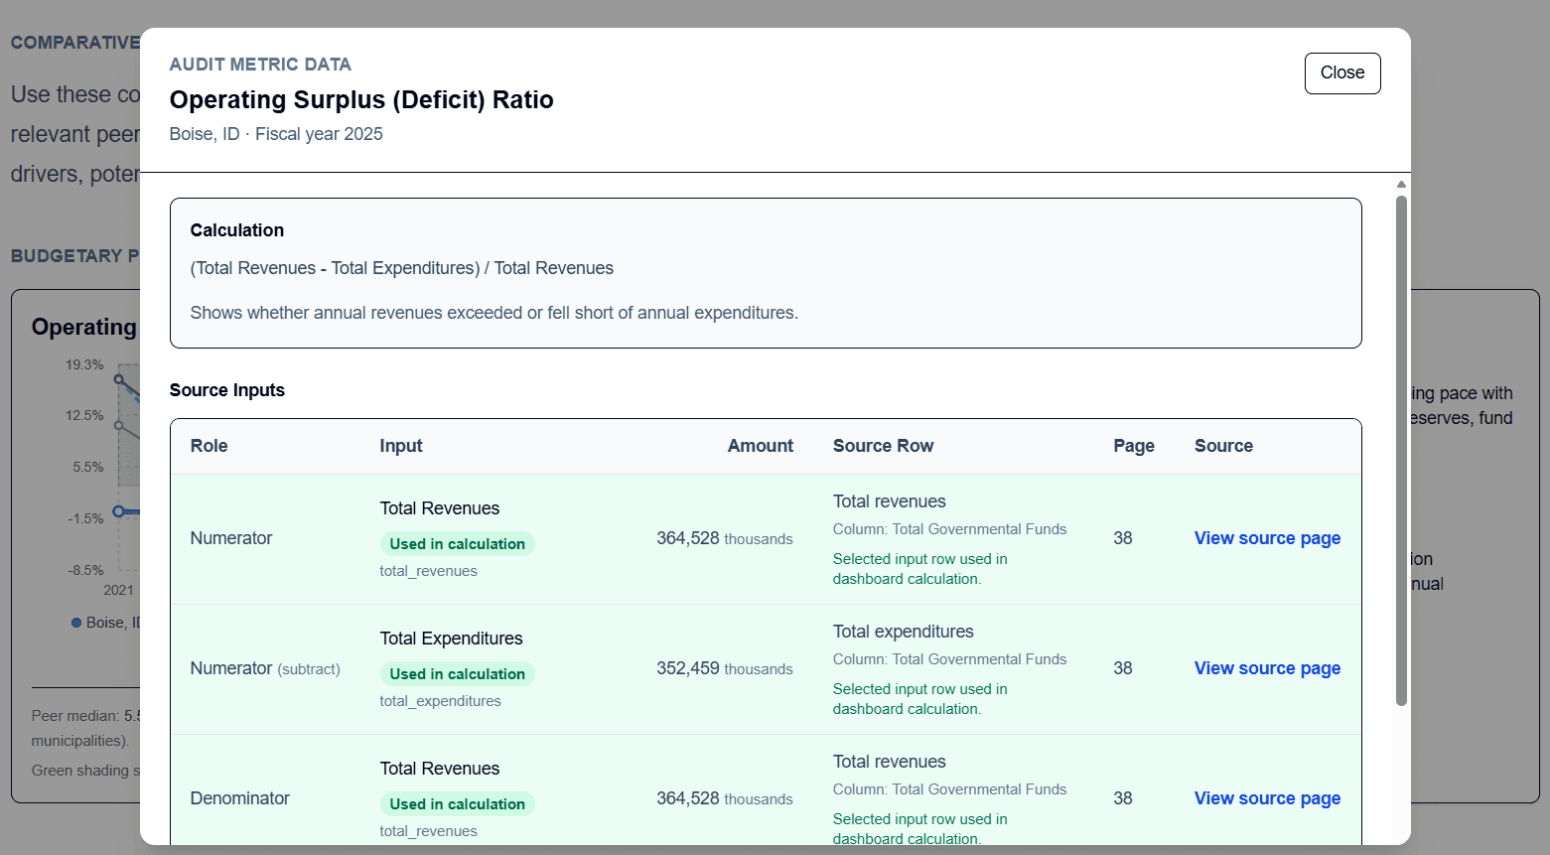The width and height of the screenshot is (1550, 855).
Task: Click the 'Numerator (subtract)' role label
Action: pos(265,668)
